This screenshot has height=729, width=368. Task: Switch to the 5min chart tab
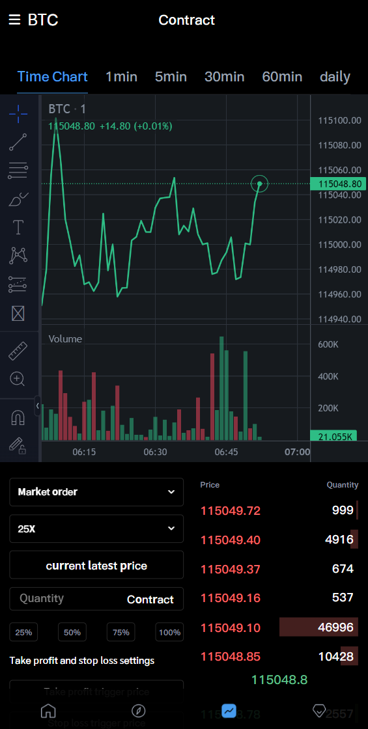point(171,77)
